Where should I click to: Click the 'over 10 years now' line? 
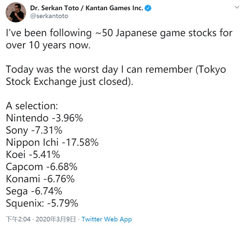point(48,45)
